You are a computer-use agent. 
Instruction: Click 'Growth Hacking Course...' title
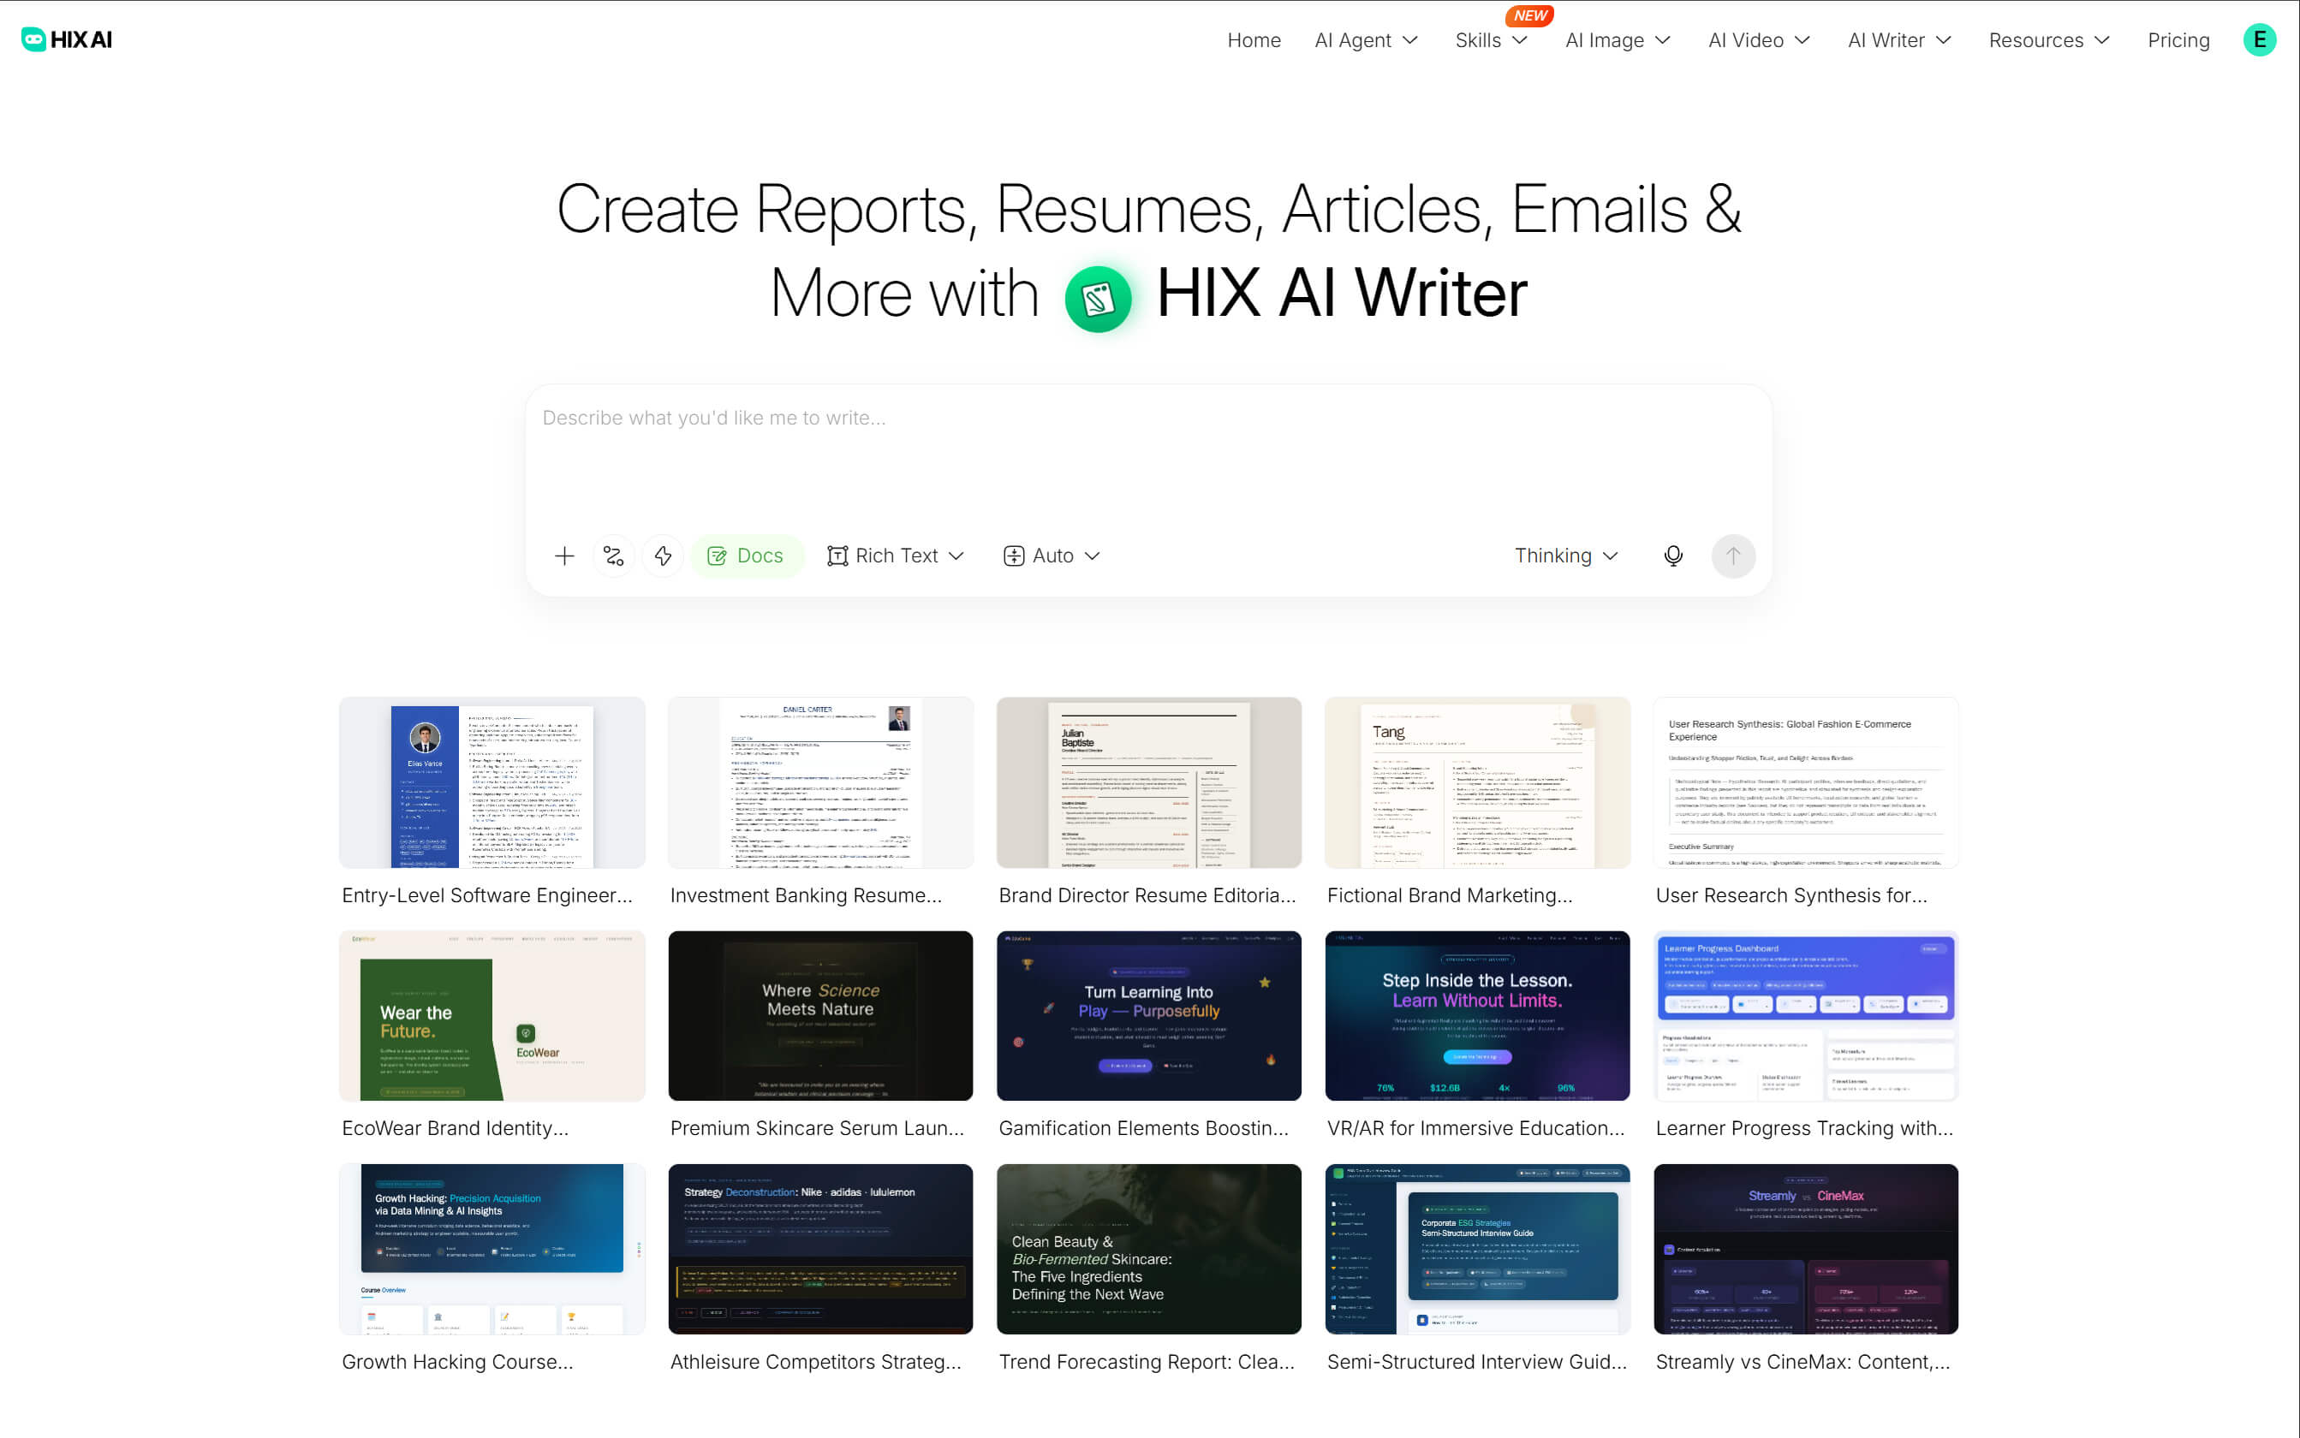click(x=457, y=1362)
